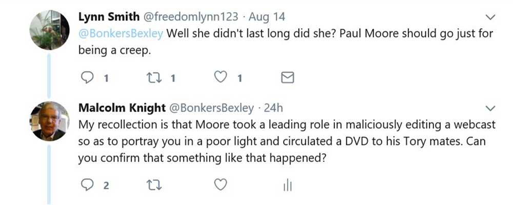Viewport: 513px width, 205px height.
Task: Open Malcolm Knight's profile picture
Action: pyautogui.click(x=50, y=121)
